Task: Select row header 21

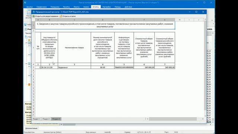Action: [33, 115]
